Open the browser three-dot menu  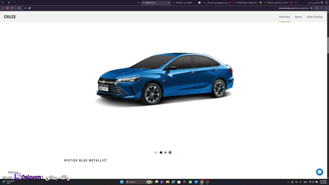(3, 8)
